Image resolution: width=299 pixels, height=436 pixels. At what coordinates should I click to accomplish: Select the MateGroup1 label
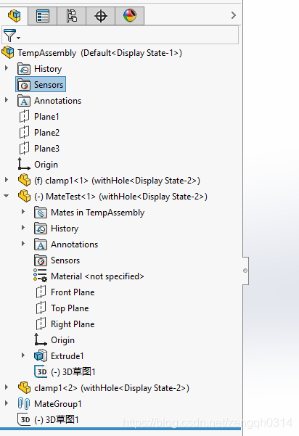tap(58, 404)
